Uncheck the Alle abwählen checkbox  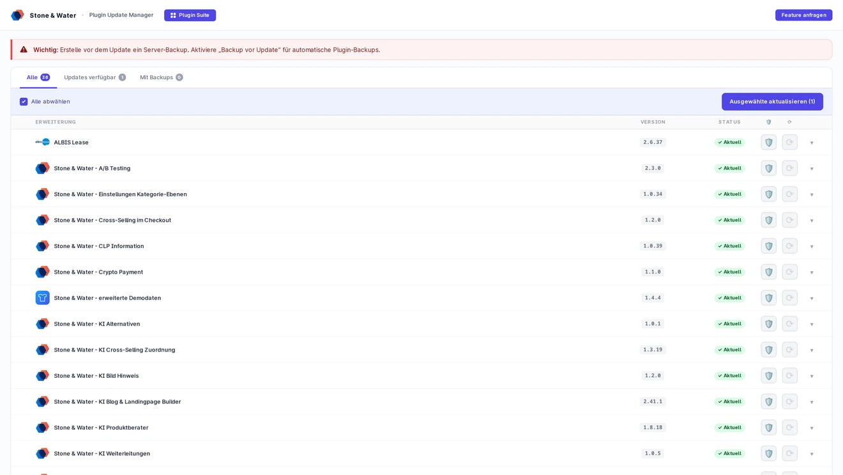point(24,102)
